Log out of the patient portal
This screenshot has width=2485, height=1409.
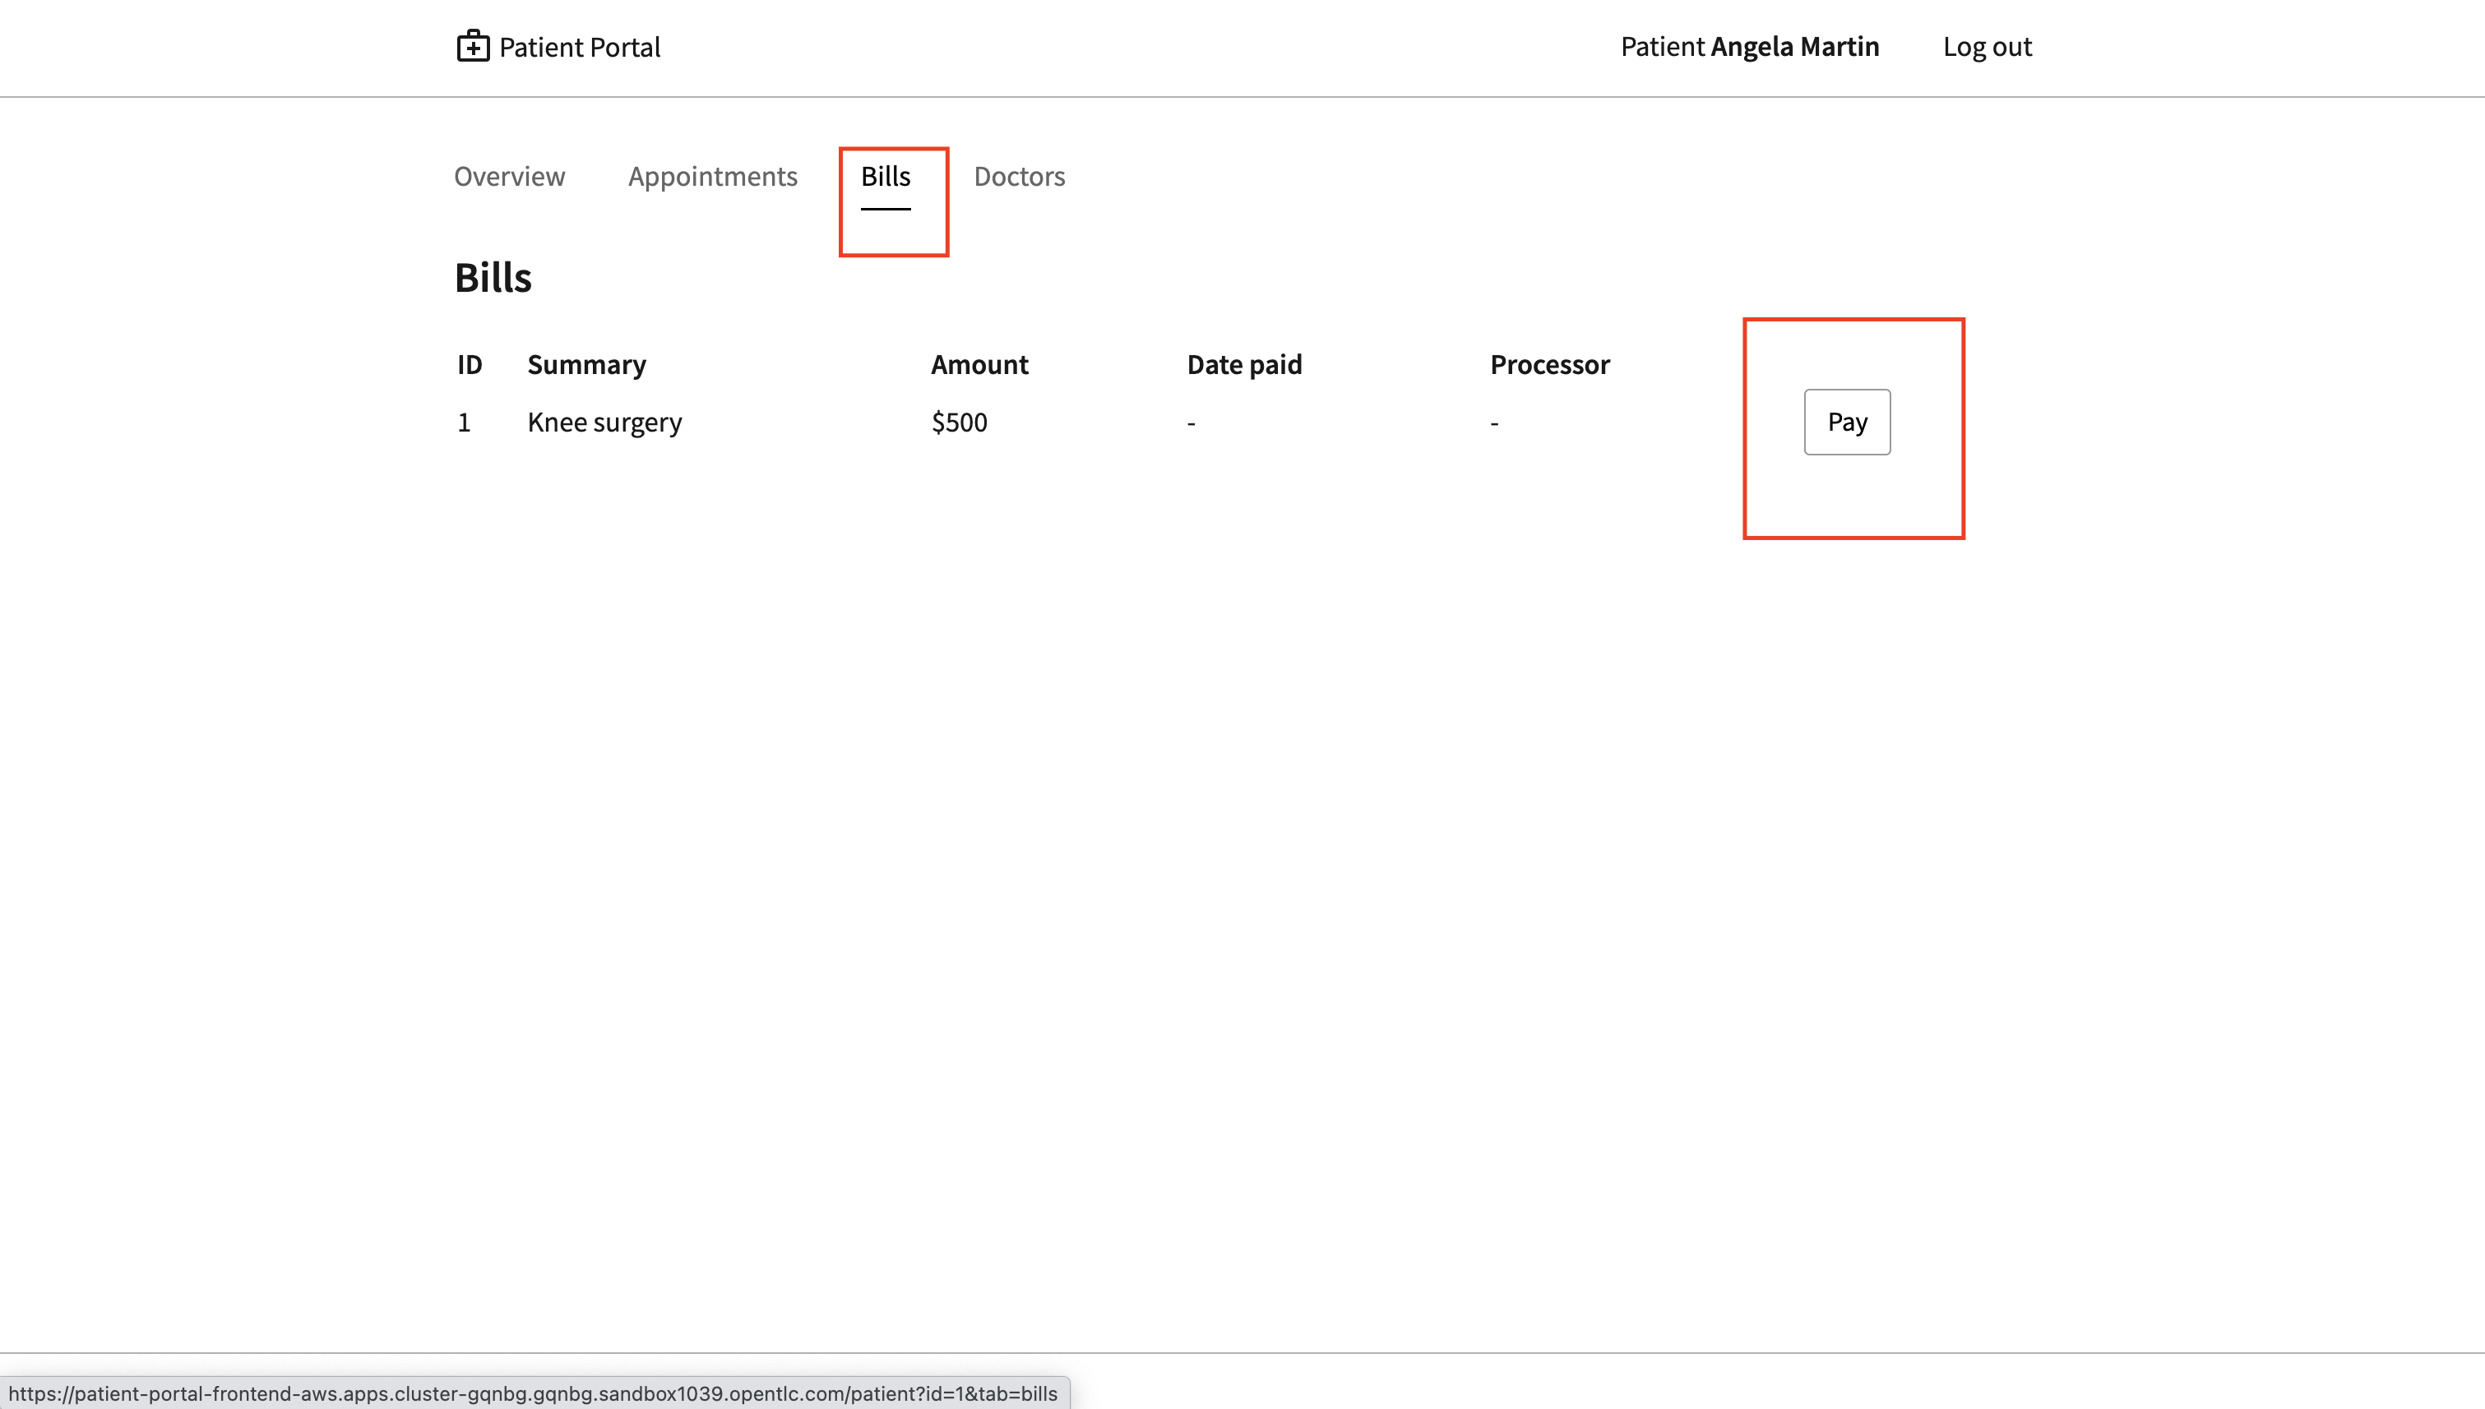[1987, 47]
